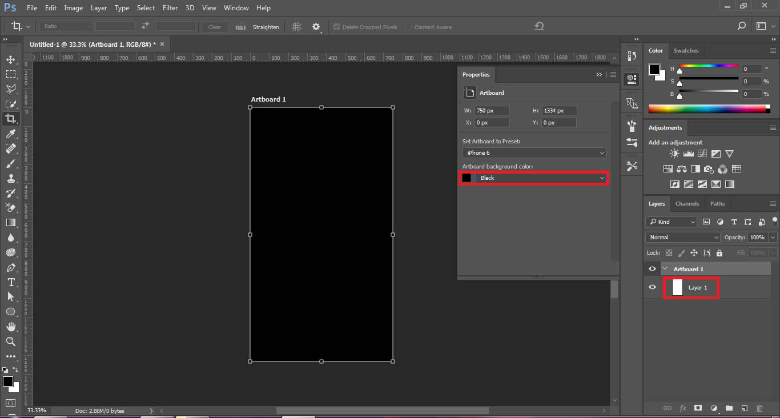Create a new group folder
Image resolution: width=780 pixels, height=418 pixels.
(x=729, y=408)
